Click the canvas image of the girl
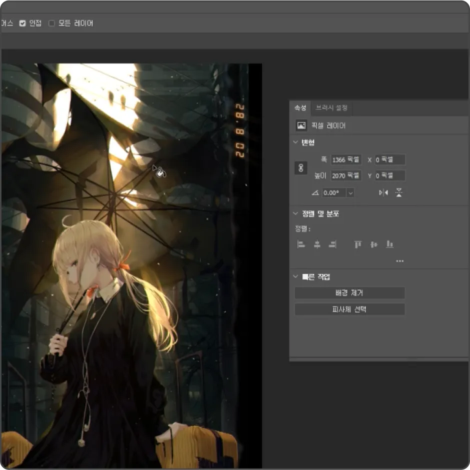 [x=132, y=265]
